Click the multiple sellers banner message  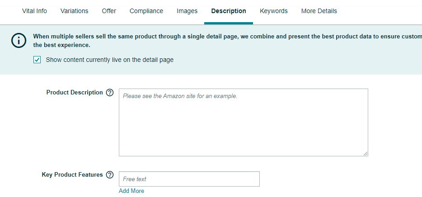click(227, 41)
